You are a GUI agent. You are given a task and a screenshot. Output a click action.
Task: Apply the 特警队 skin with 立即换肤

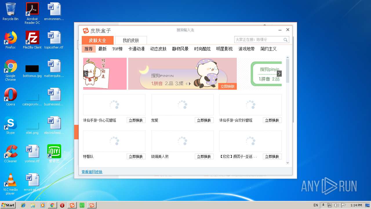(x=136, y=156)
